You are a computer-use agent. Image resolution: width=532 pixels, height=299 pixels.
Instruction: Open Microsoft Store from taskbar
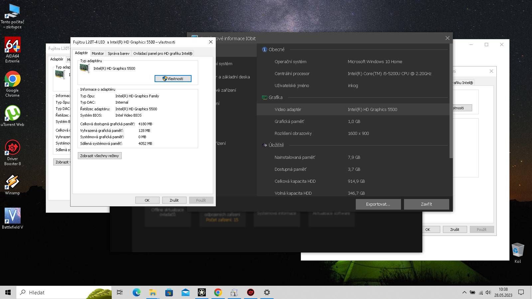(169, 292)
